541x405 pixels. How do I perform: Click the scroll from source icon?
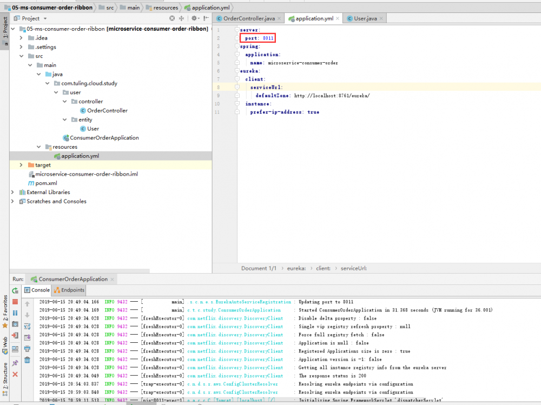[x=172, y=18]
